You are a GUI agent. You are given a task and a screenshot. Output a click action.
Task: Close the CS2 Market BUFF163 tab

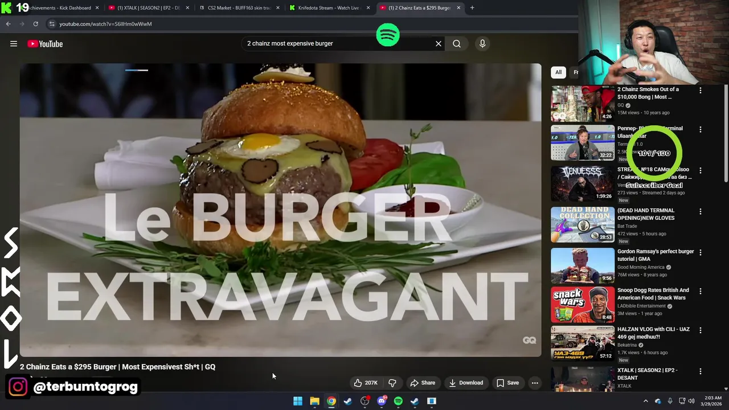[x=278, y=8]
